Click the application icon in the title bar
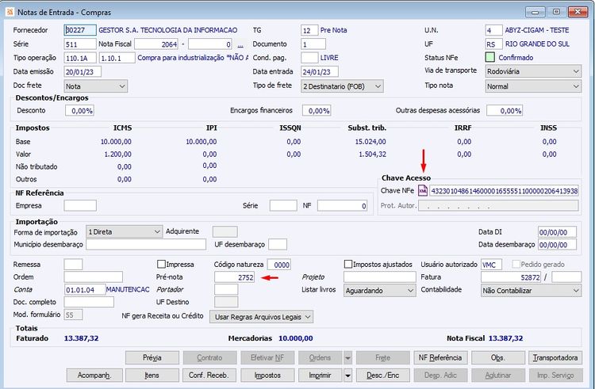Screen dimensions: 595x389 10,12
